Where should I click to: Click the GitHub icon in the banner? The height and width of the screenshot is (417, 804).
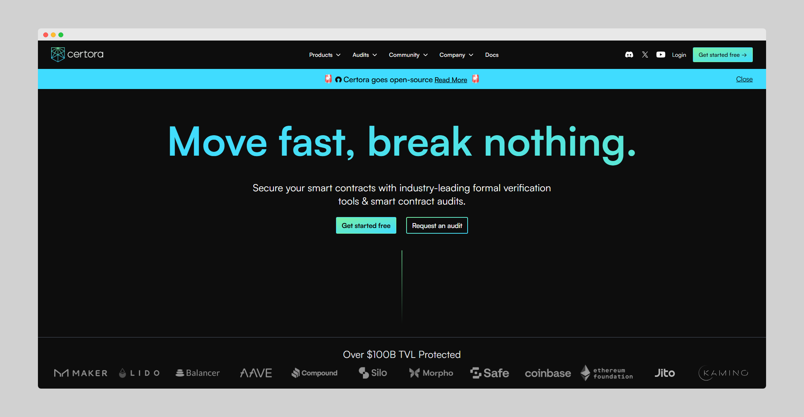(338, 80)
